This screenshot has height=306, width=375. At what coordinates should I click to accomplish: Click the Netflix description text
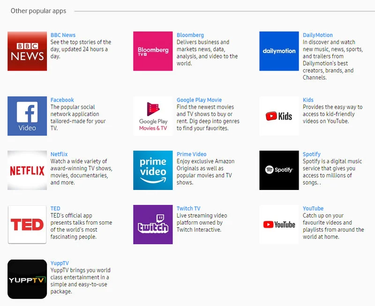(81, 172)
